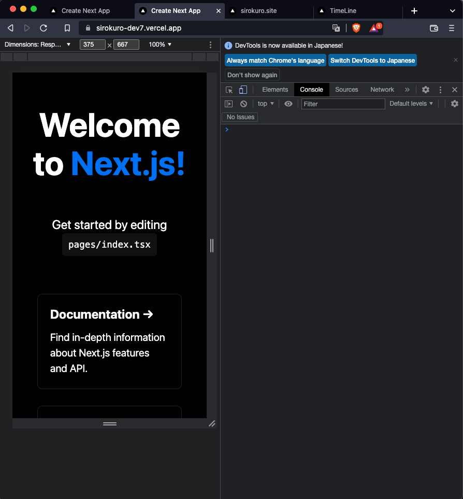Toggle the device toolbar icon
This screenshot has height=499, width=463.
[243, 90]
